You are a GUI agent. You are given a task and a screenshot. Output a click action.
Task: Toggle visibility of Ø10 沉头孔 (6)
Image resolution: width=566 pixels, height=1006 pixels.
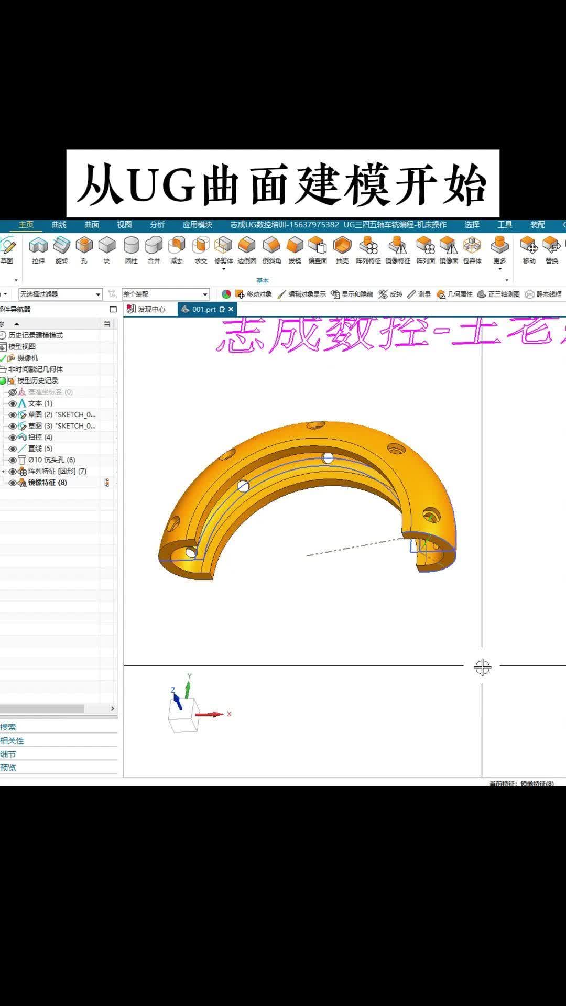coord(13,460)
